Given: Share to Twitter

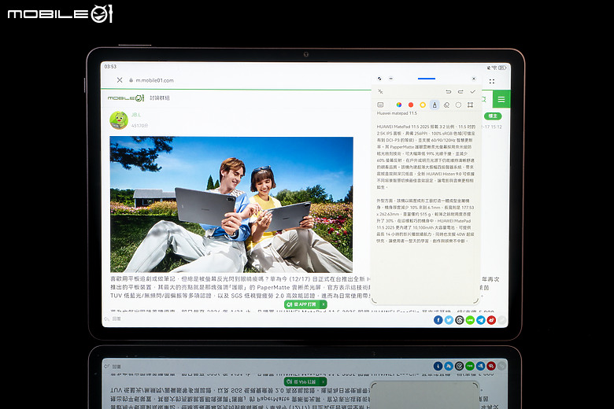Looking at the screenshot, I should tap(449, 320).
